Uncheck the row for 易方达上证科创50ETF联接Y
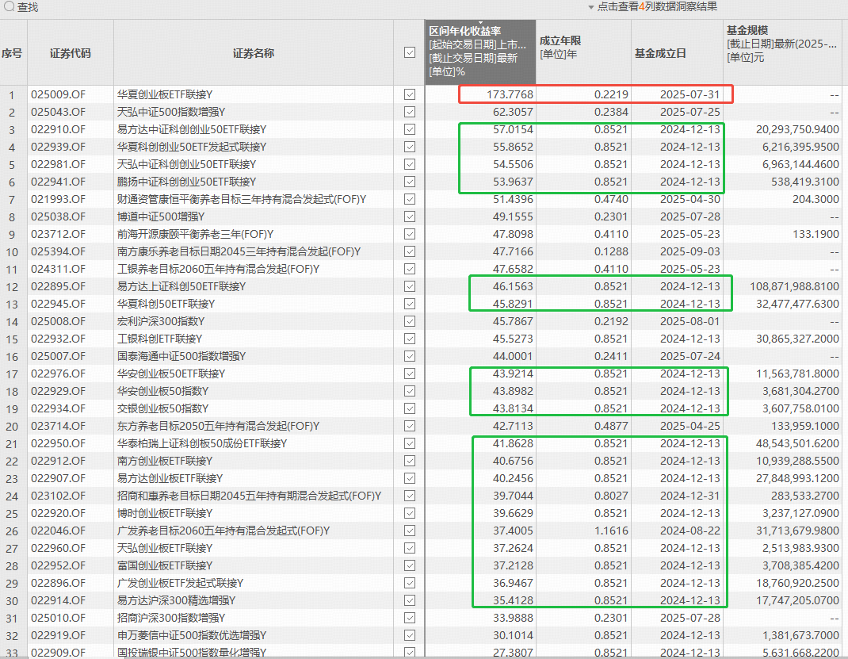Viewport: 848px width, 659px height. click(409, 286)
